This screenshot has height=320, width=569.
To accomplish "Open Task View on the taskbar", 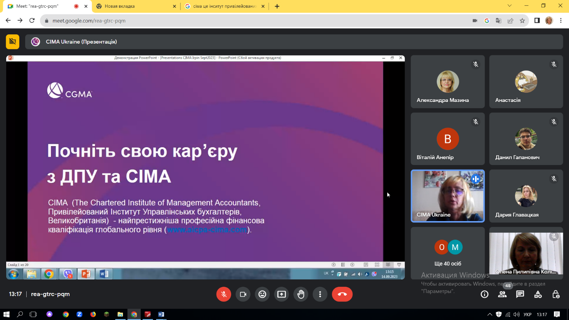I will pyautogui.click(x=33, y=314).
